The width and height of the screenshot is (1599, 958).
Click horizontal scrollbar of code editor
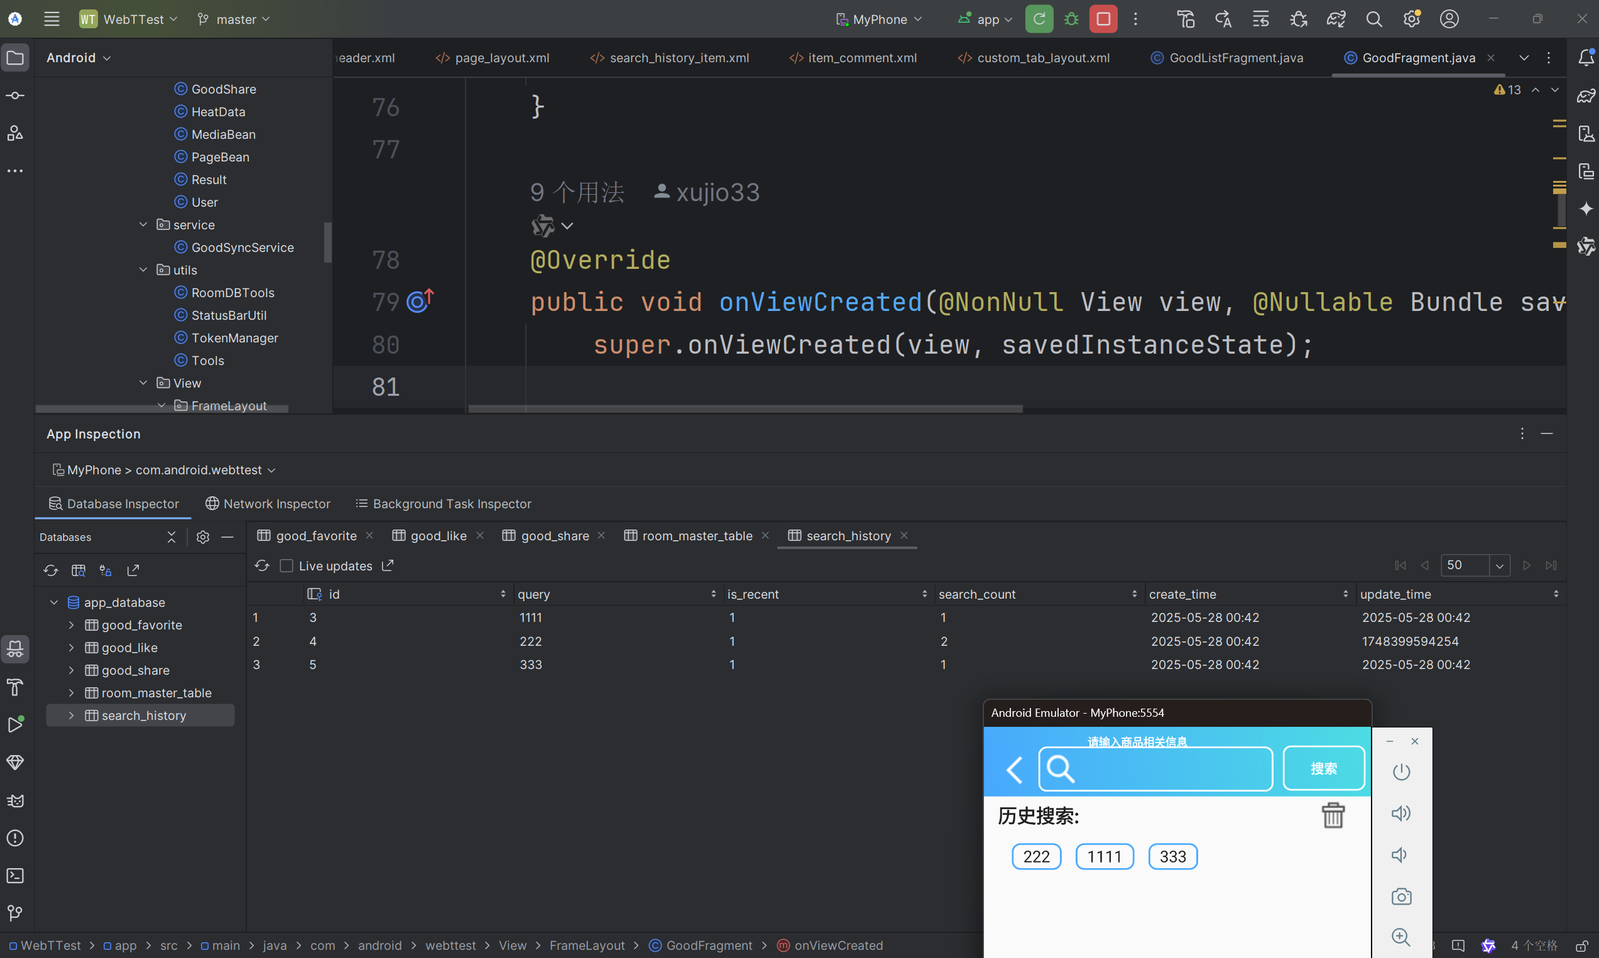click(x=745, y=408)
